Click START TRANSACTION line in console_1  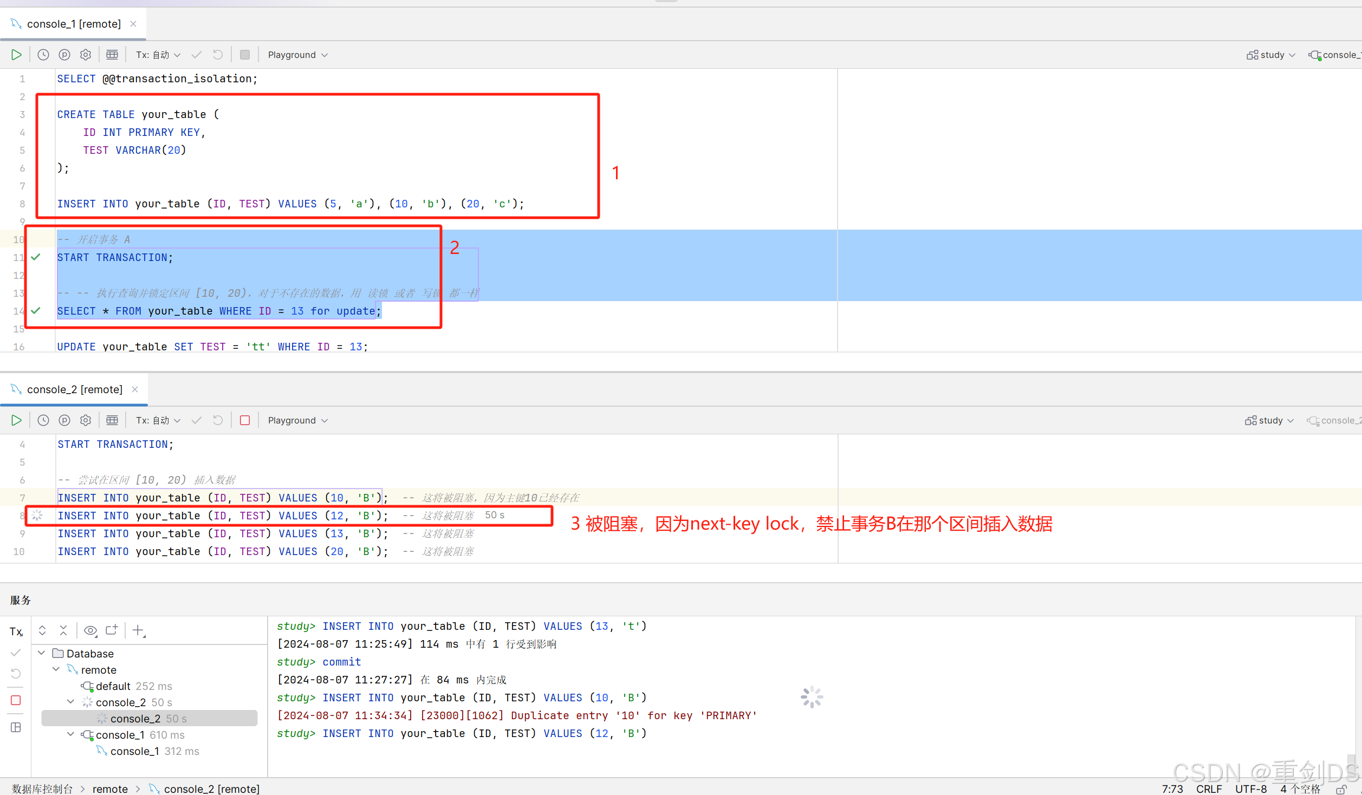pyautogui.click(x=115, y=257)
